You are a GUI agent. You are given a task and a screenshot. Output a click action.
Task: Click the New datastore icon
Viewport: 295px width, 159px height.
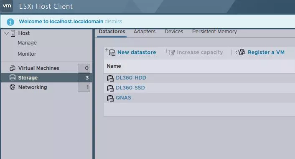point(110,52)
